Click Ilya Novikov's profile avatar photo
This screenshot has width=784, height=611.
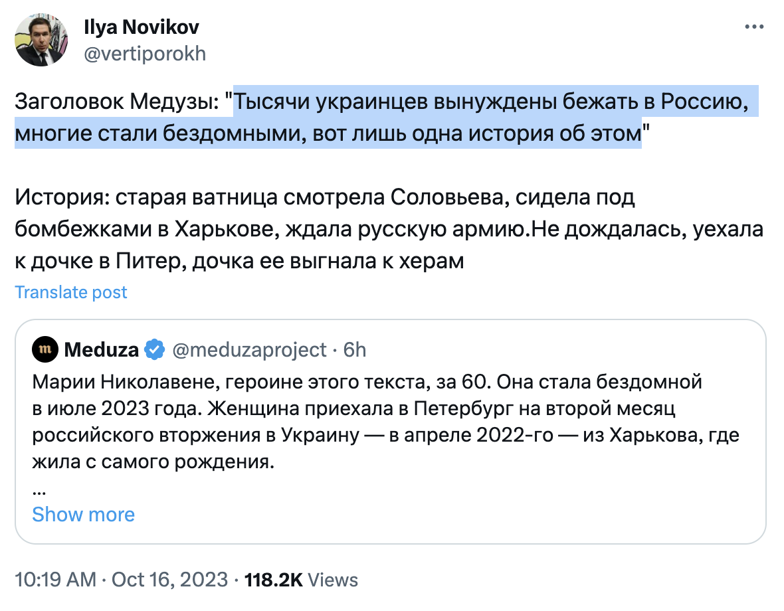tap(41, 41)
